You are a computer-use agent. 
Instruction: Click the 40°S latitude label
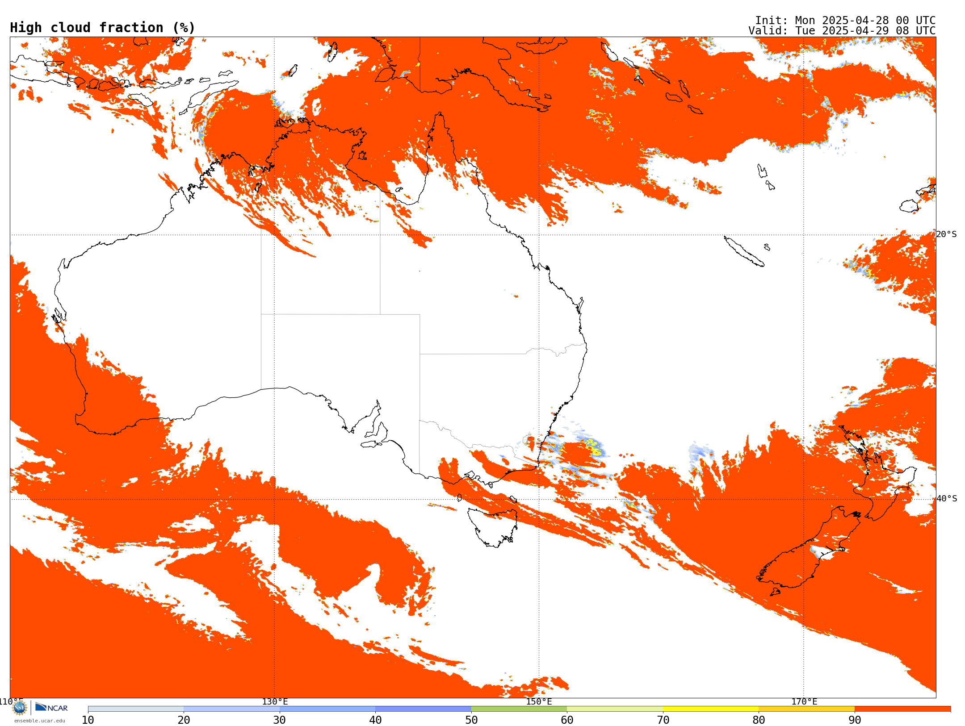[x=947, y=498]
